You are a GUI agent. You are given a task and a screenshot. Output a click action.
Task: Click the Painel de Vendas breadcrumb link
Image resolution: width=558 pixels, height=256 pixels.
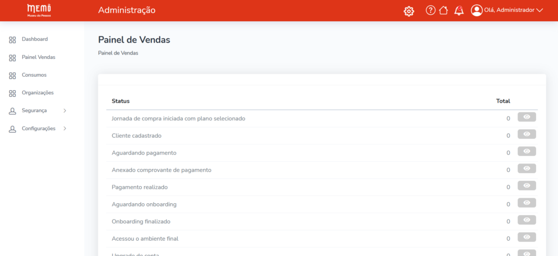118,53
